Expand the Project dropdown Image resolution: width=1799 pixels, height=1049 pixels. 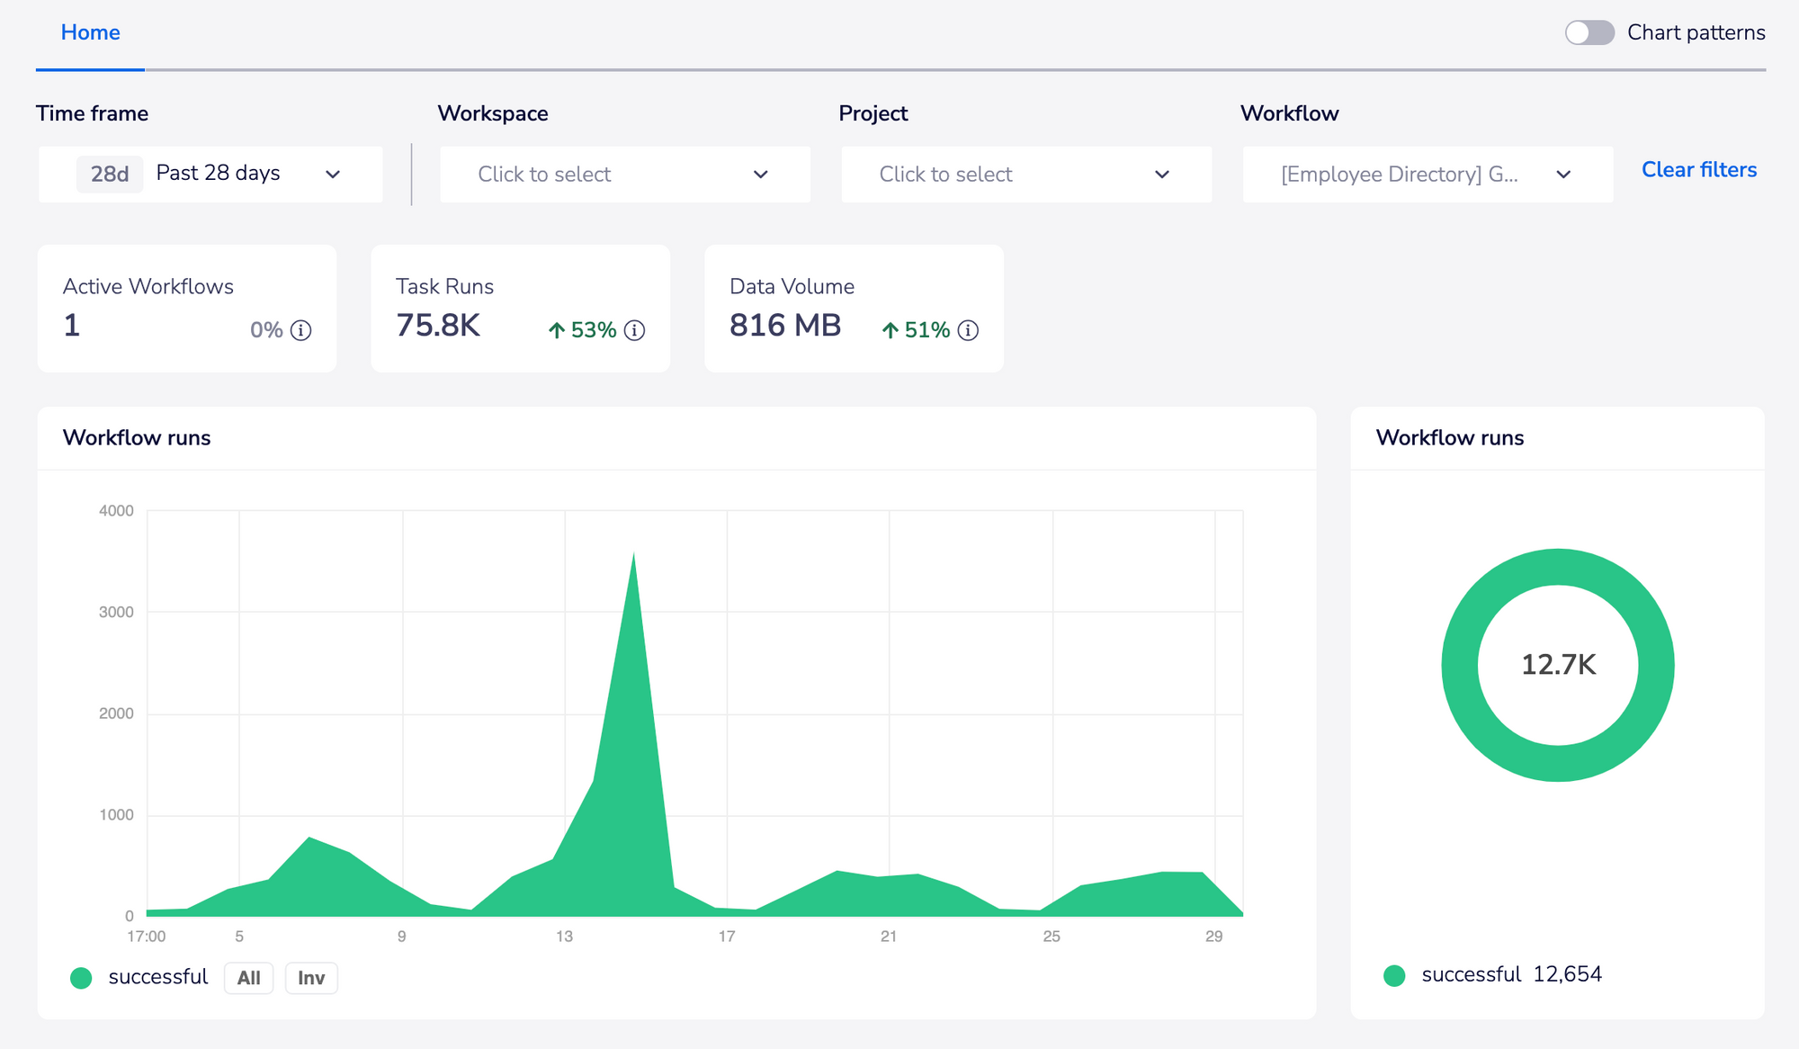point(1026,175)
